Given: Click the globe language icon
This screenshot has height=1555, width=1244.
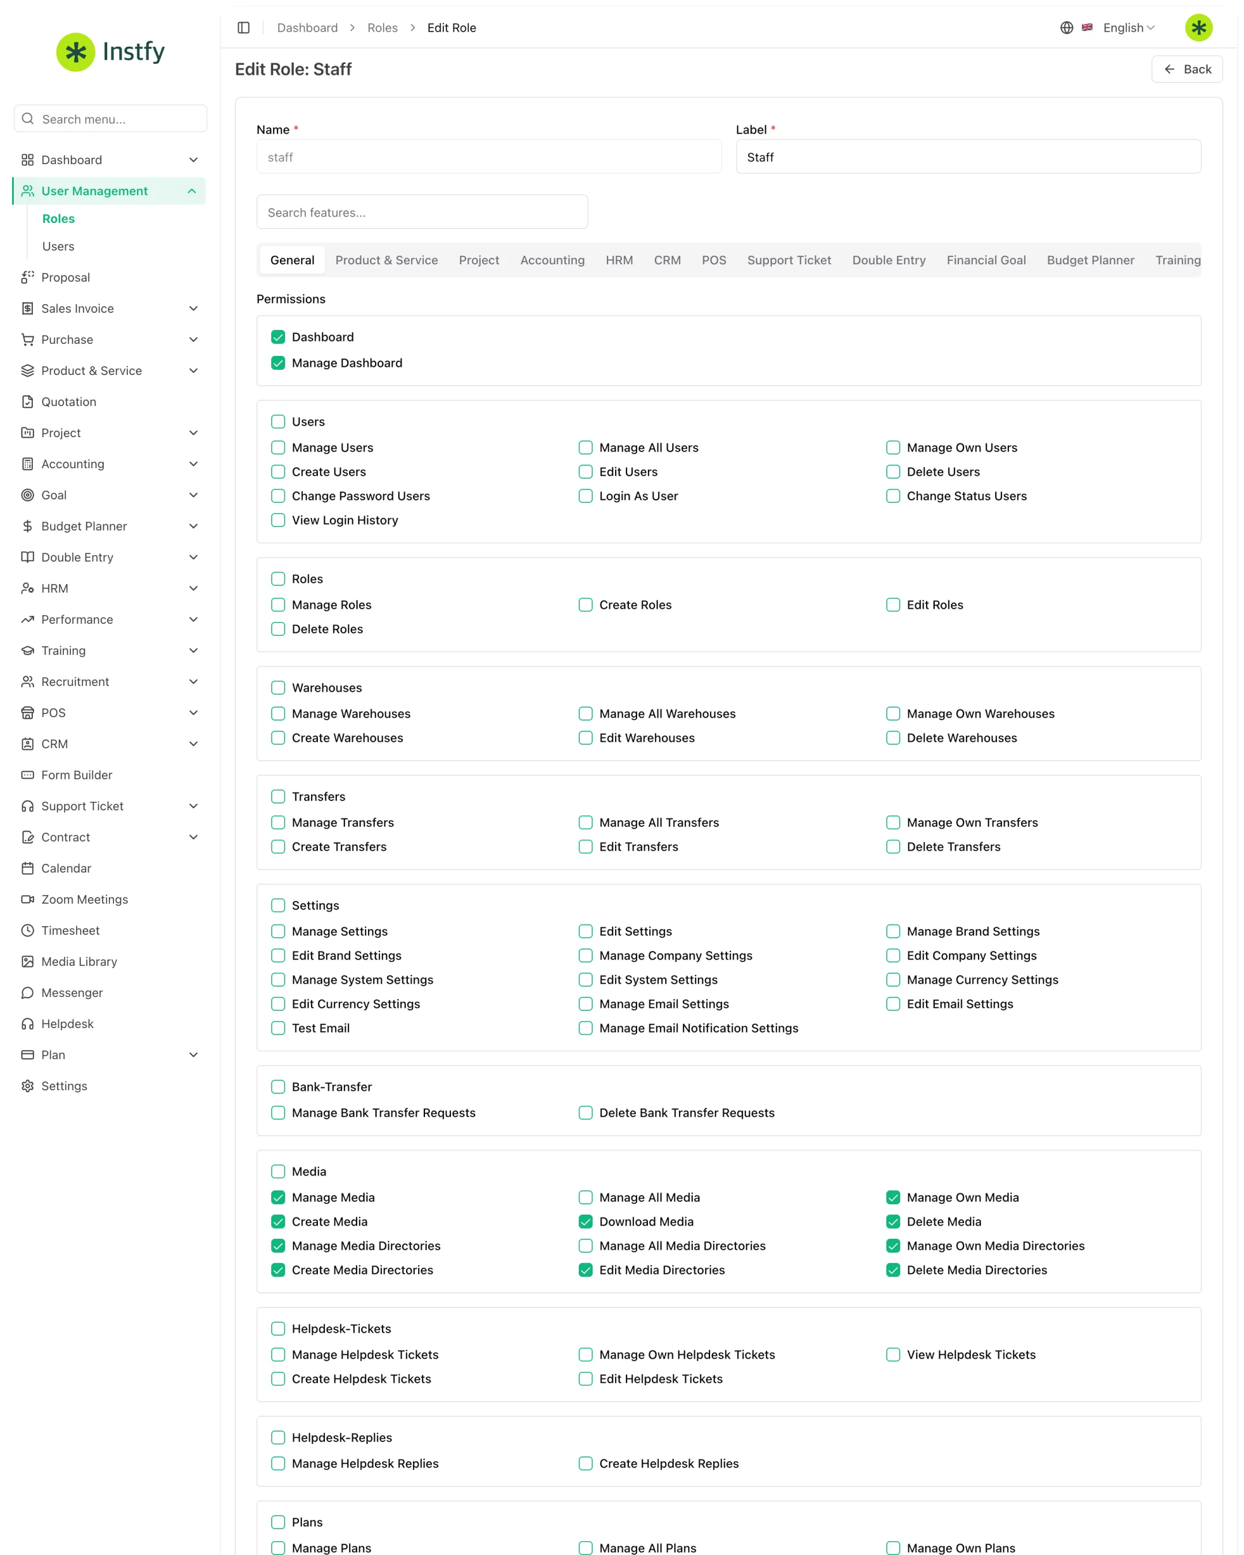Looking at the screenshot, I should [1067, 28].
